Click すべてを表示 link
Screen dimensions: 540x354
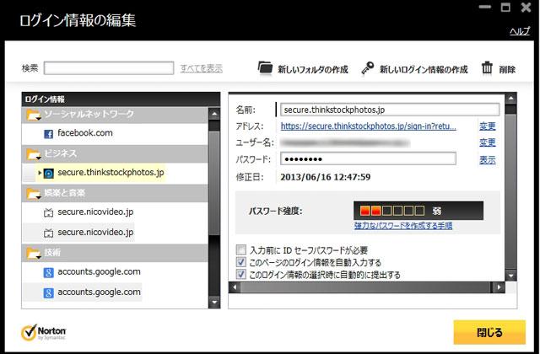pos(202,68)
